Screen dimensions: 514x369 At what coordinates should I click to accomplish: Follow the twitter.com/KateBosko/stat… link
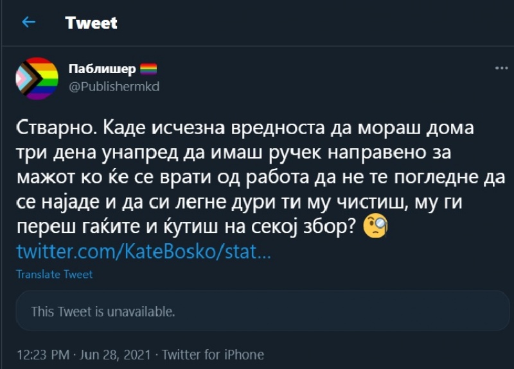pyautogui.click(x=143, y=250)
